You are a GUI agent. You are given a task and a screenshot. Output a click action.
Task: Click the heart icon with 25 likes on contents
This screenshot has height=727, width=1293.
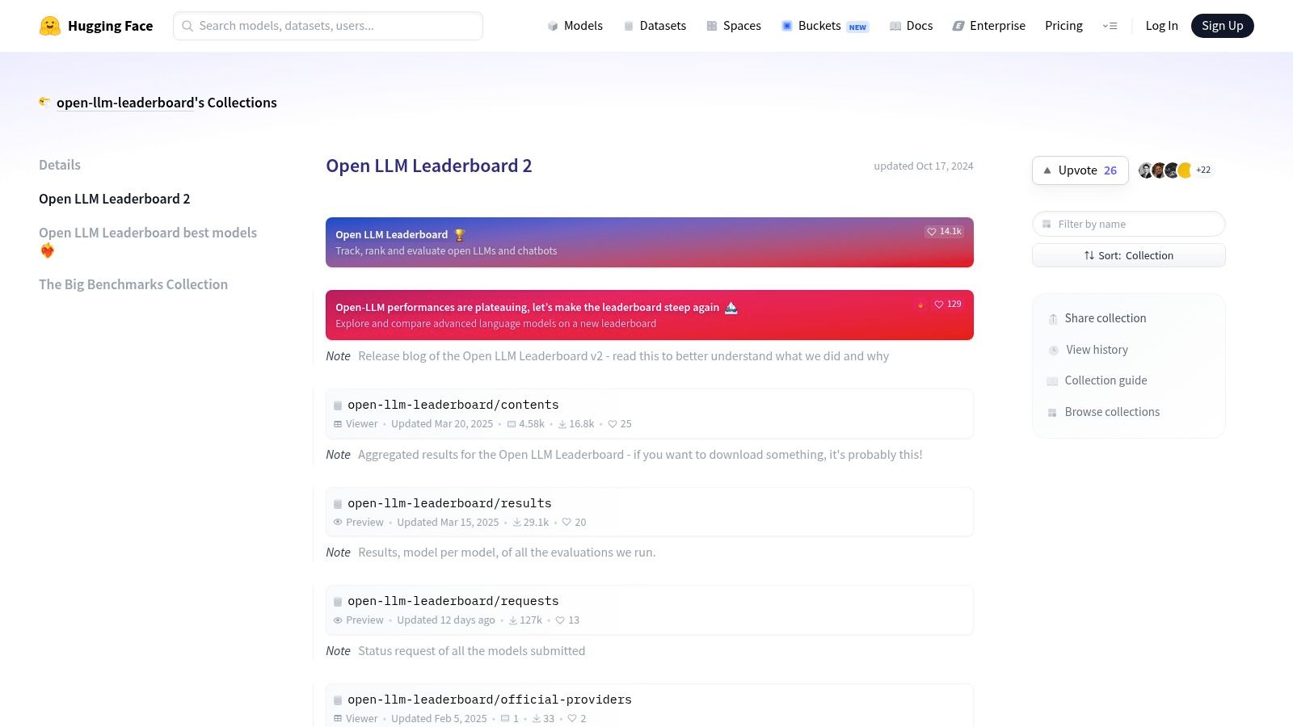(613, 424)
